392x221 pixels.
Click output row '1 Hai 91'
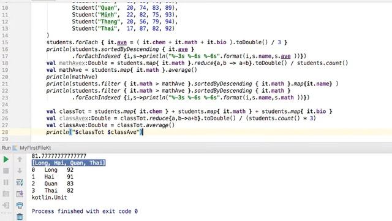coord(53,177)
